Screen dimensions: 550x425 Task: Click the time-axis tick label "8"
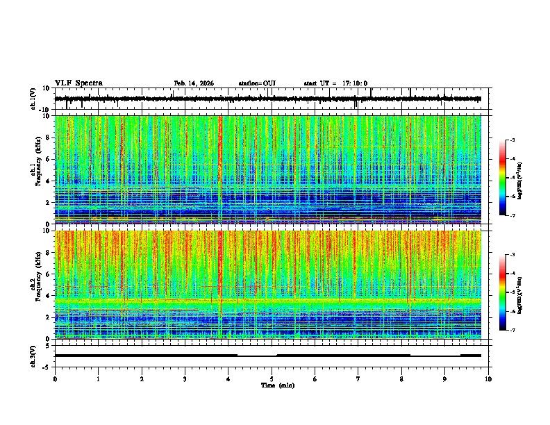pyautogui.click(x=401, y=379)
